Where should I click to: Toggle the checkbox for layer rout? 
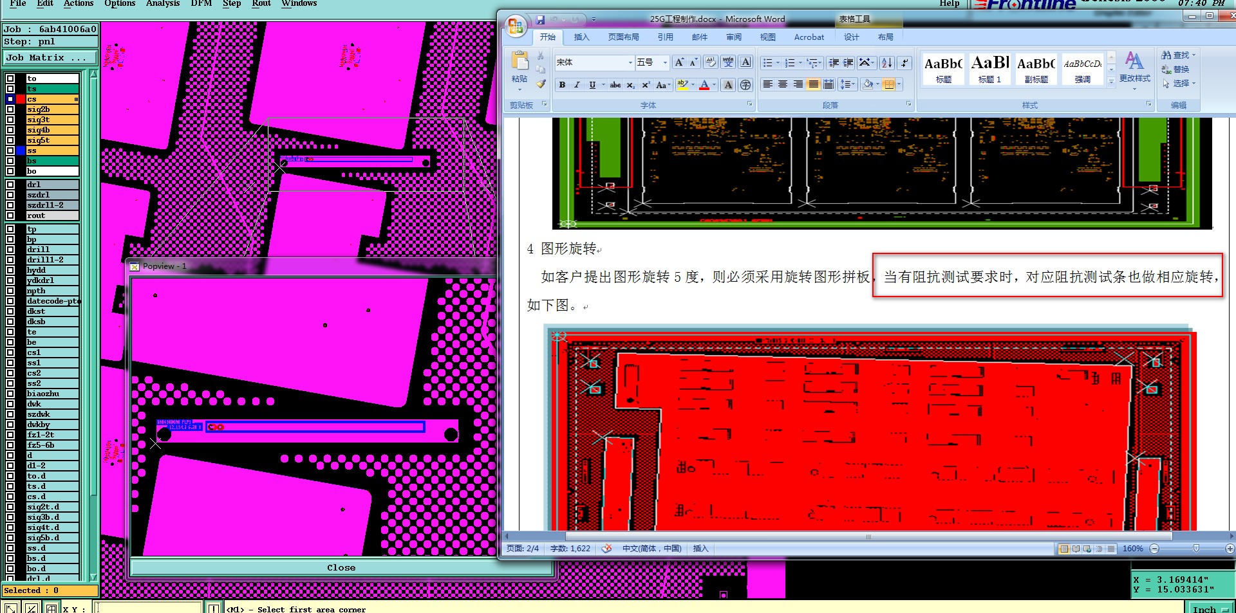(10, 215)
